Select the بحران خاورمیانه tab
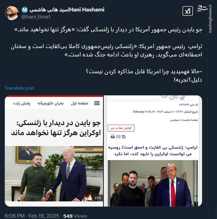The image size is (217, 219). (x=51, y=103)
